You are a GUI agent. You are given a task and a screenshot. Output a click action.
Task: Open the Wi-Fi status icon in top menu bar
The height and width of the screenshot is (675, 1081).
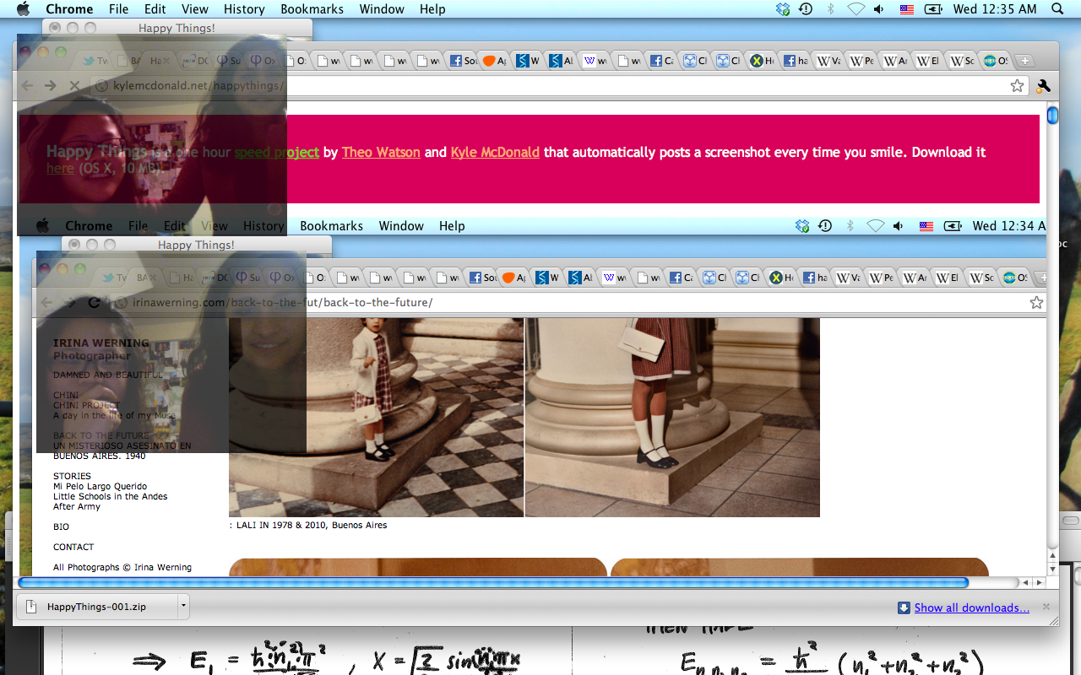[856, 9]
